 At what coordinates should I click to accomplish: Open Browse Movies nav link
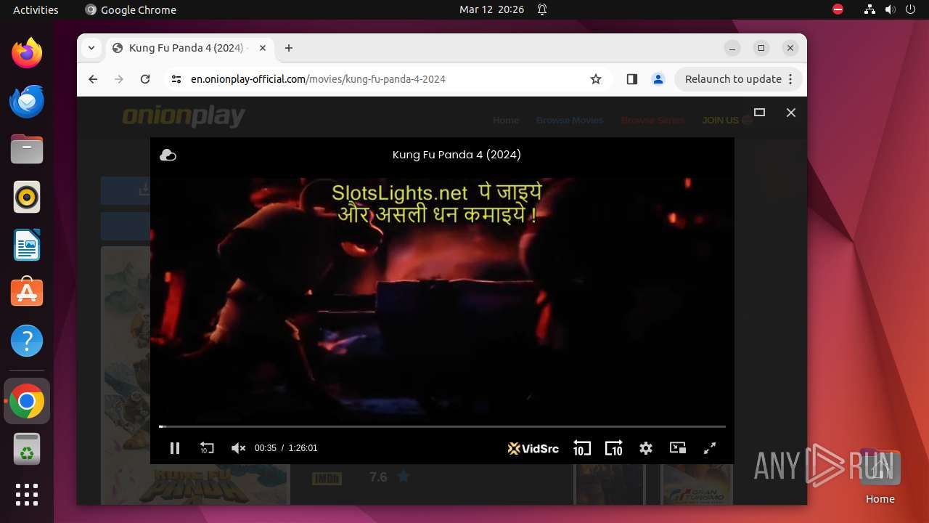(x=570, y=121)
